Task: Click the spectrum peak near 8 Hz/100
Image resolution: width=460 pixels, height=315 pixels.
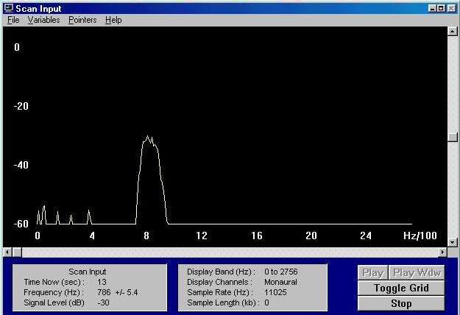Action: tap(149, 138)
